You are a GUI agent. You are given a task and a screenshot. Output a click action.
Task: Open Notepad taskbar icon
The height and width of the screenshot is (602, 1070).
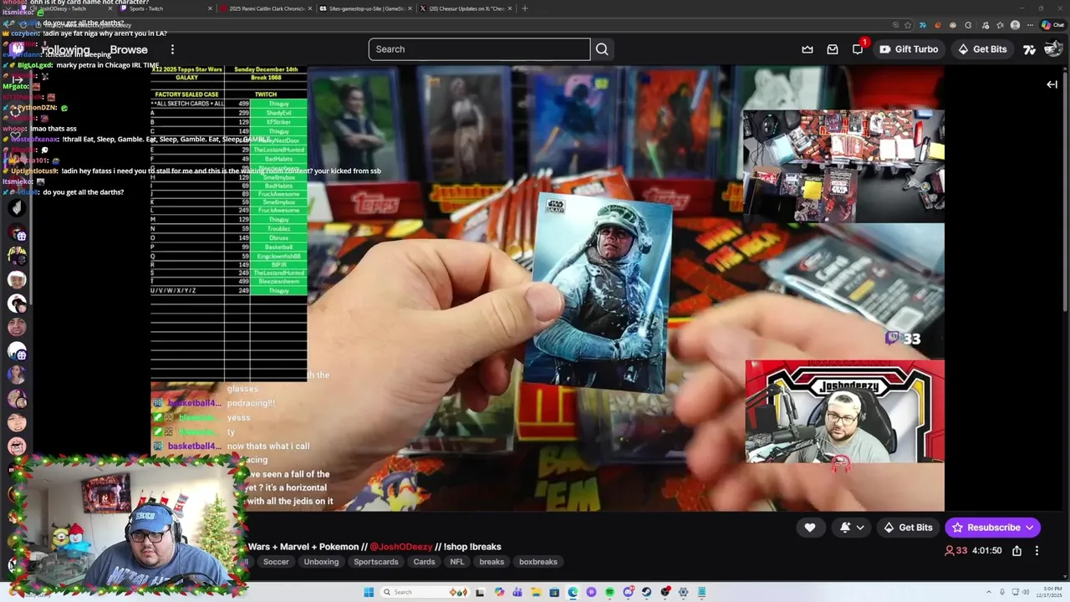(x=701, y=592)
